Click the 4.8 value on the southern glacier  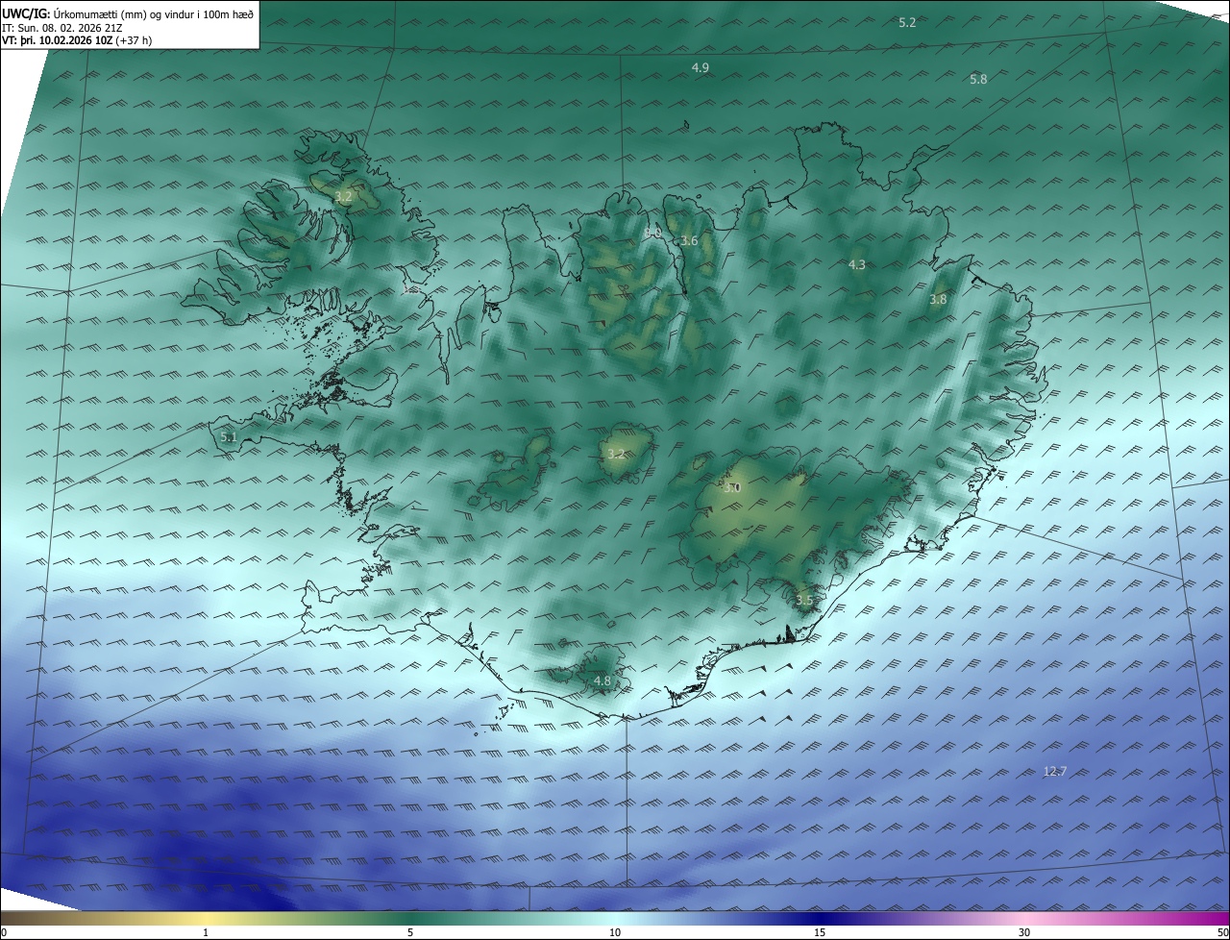(602, 680)
